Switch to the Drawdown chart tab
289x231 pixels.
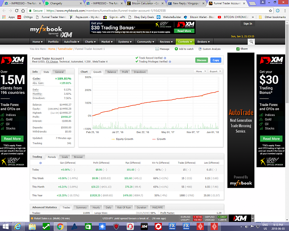[140, 72]
